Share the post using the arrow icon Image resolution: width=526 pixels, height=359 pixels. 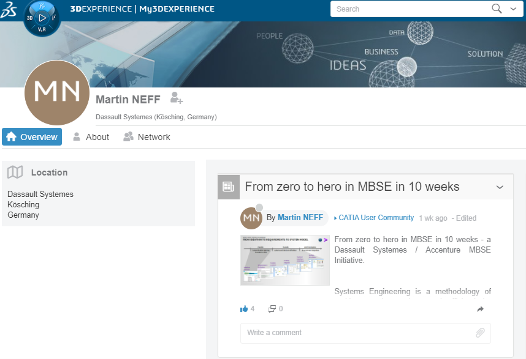(x=481, y=309)
